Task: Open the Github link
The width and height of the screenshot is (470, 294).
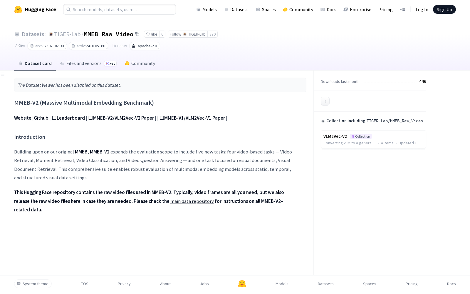Action: point(41,118)
